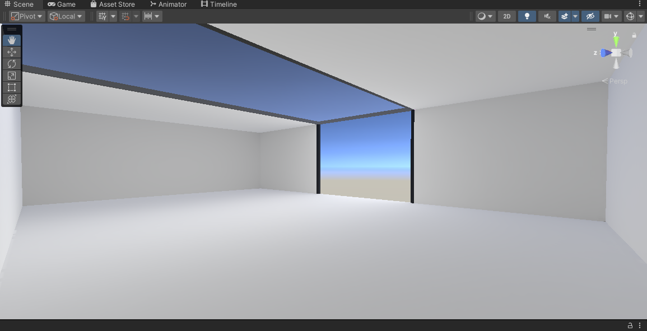The height and width of the screenshot is (331, 647).
Task: Select the Move tool
Action: pos(12,52)
